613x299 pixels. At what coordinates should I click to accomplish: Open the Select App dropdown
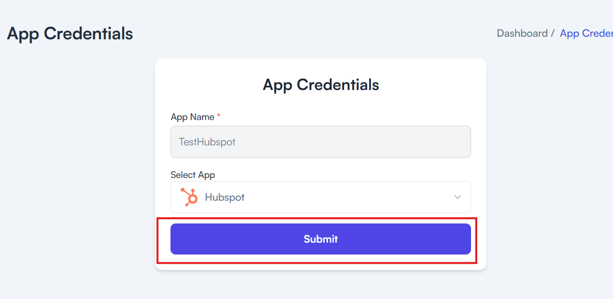pos(321,197)
